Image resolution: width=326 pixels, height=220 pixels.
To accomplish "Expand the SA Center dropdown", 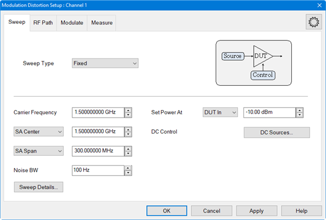I will click(x=39, y=132).
